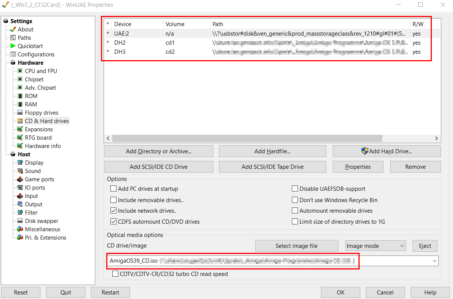The width and height of the screenshot is (453, 299).
Task: Click the Quickstart green arrow icon
Action: point(13,46)
